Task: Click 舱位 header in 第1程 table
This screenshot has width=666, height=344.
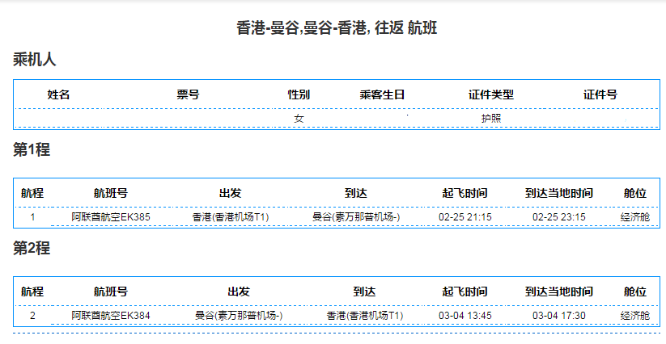Action: pos(635,193)
